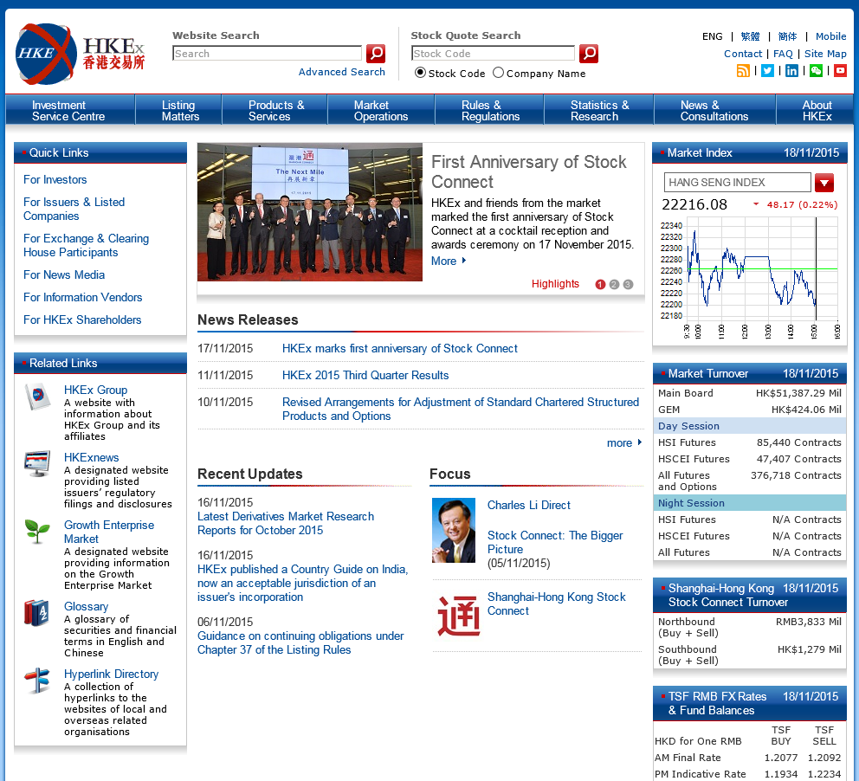Viewport: 859px width, 781px height.
Task: Open the Site Map link
Action: tap(825, 54)
